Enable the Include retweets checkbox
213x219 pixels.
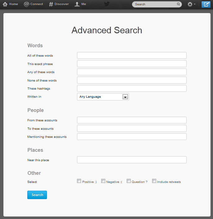[154, 181]
